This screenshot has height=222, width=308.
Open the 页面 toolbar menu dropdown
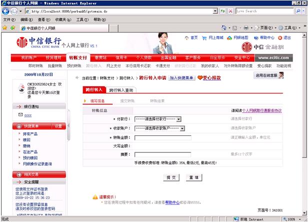tap(275, 28)
